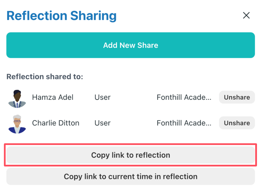Screen dimensions: 262x194
Task: Click Hamza Adel's avatar icon
Action: click(x=17, y=98)
